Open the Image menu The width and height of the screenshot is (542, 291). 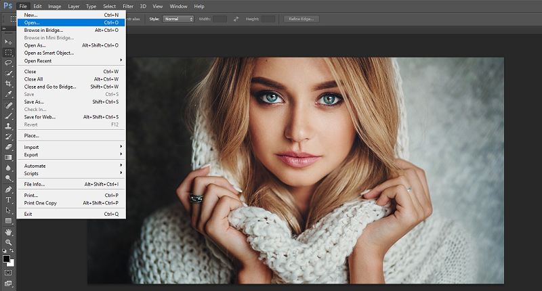pos(55,6)
